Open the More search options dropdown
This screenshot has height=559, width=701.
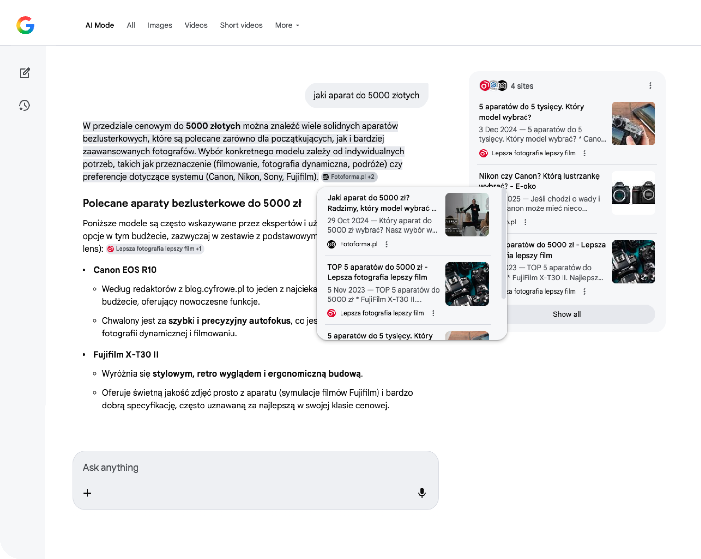pyautogui.click(x=286, y=25)
